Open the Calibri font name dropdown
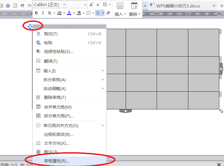Image resolution: width=224 pixels, height=166 pixels. [64, 5]
